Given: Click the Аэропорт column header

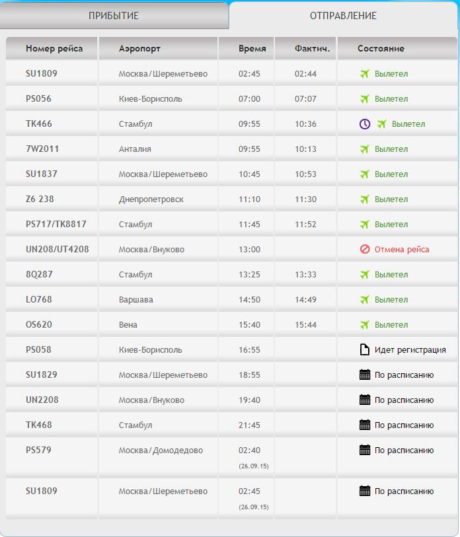Looking at the screenshot, I should [139, 48].
